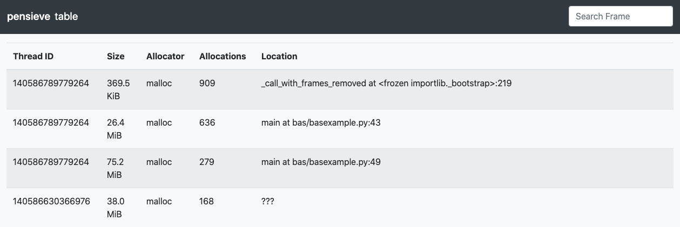The image size is (680, 227).
Task: Click the 38.0 MiB size cell
Action: (116, 208)
